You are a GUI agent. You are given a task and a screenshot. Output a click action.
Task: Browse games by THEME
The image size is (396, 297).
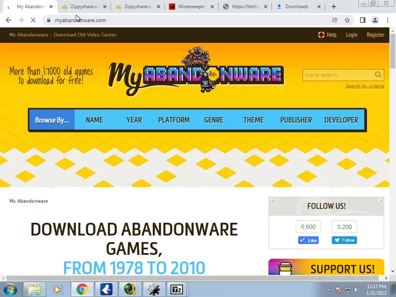click(253, 120)
